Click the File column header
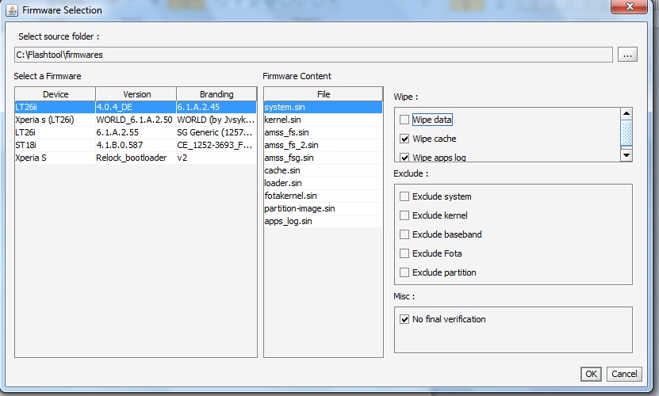Image resolution: width=659 pixels, height=396 pixels. pyautogui.click(x=324, y=94)
